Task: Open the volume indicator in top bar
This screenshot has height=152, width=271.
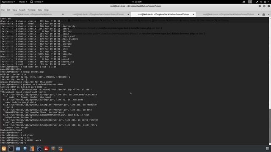Action: (261, 2)
